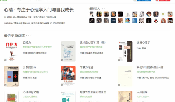Select the brown-haired anime character avatar
Screen dimensions: 175x102
point(149,14)
